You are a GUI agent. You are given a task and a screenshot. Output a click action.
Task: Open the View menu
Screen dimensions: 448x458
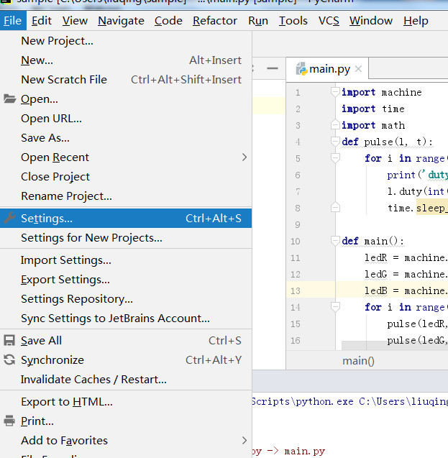(75, 21)
